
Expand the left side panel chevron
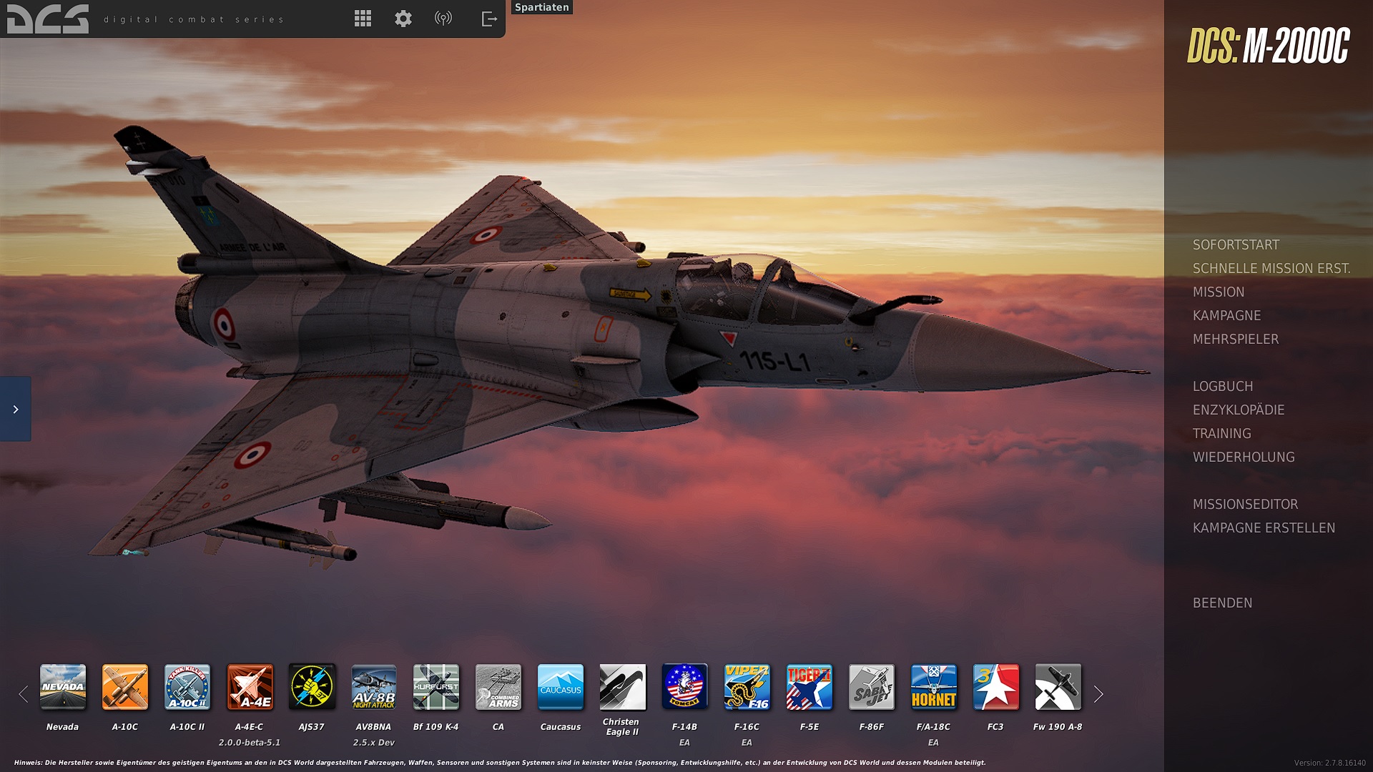(15, 409)
